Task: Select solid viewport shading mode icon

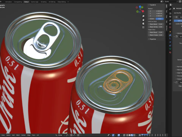Action: 130,135
